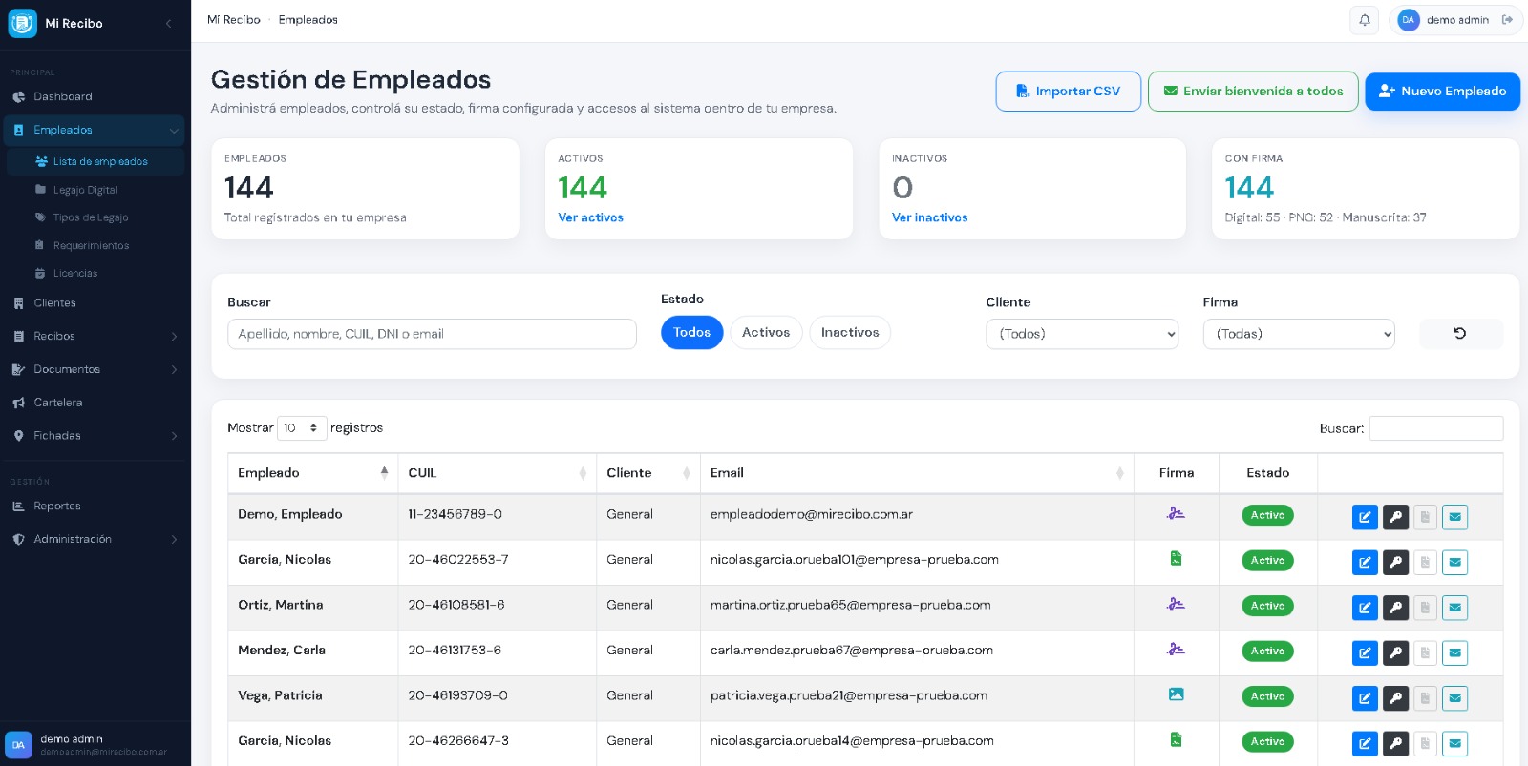Click the key icon for Garcia, Nicolas 20-46022553-7
This screenshot has height=766, width=1528.
(1395, 563)
